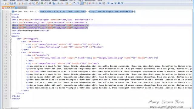The height and width of the screenshot is (109, 194).
Task: Collapse the <head> fold on line 3
Action: tap(11, 17)
